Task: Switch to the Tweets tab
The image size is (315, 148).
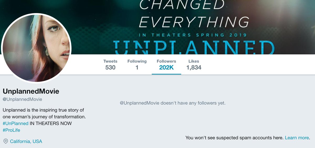Action: click(110, 65)
